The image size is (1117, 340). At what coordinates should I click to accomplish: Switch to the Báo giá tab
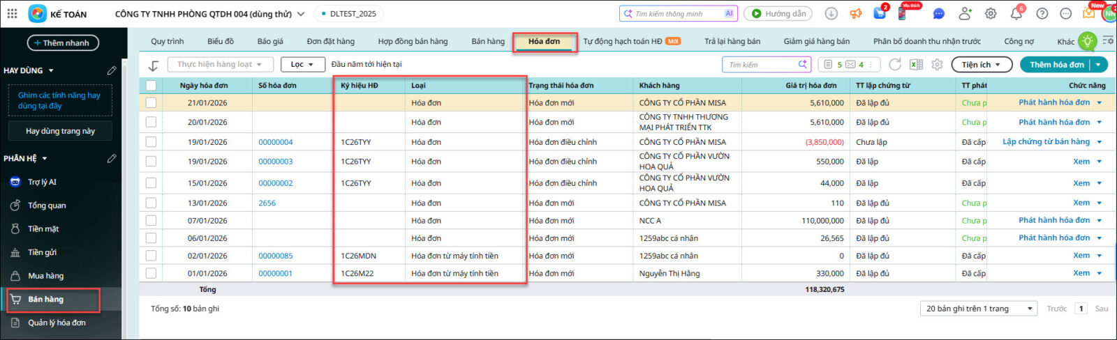(x=270, y=42)
